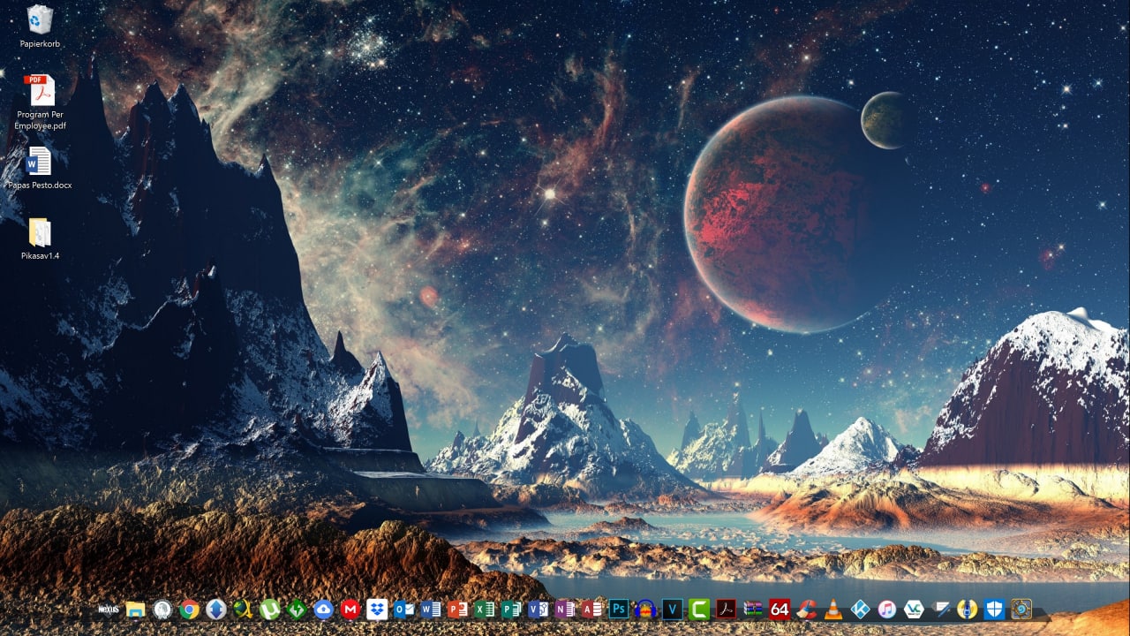This screenshot has width=1130, height=636.
Task: Launch Hearthstone from the dock
Action: click(x=1022, y=609)
